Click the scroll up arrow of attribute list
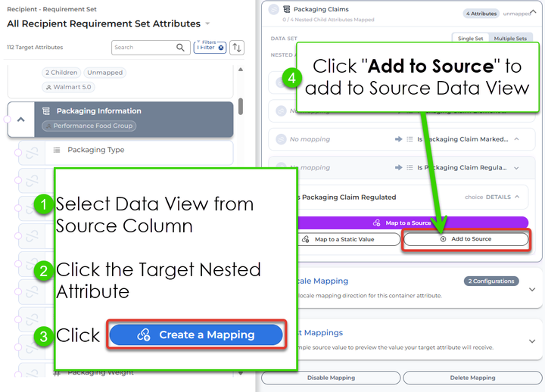This screenshot has height=392, width=545. coord(241,70)
